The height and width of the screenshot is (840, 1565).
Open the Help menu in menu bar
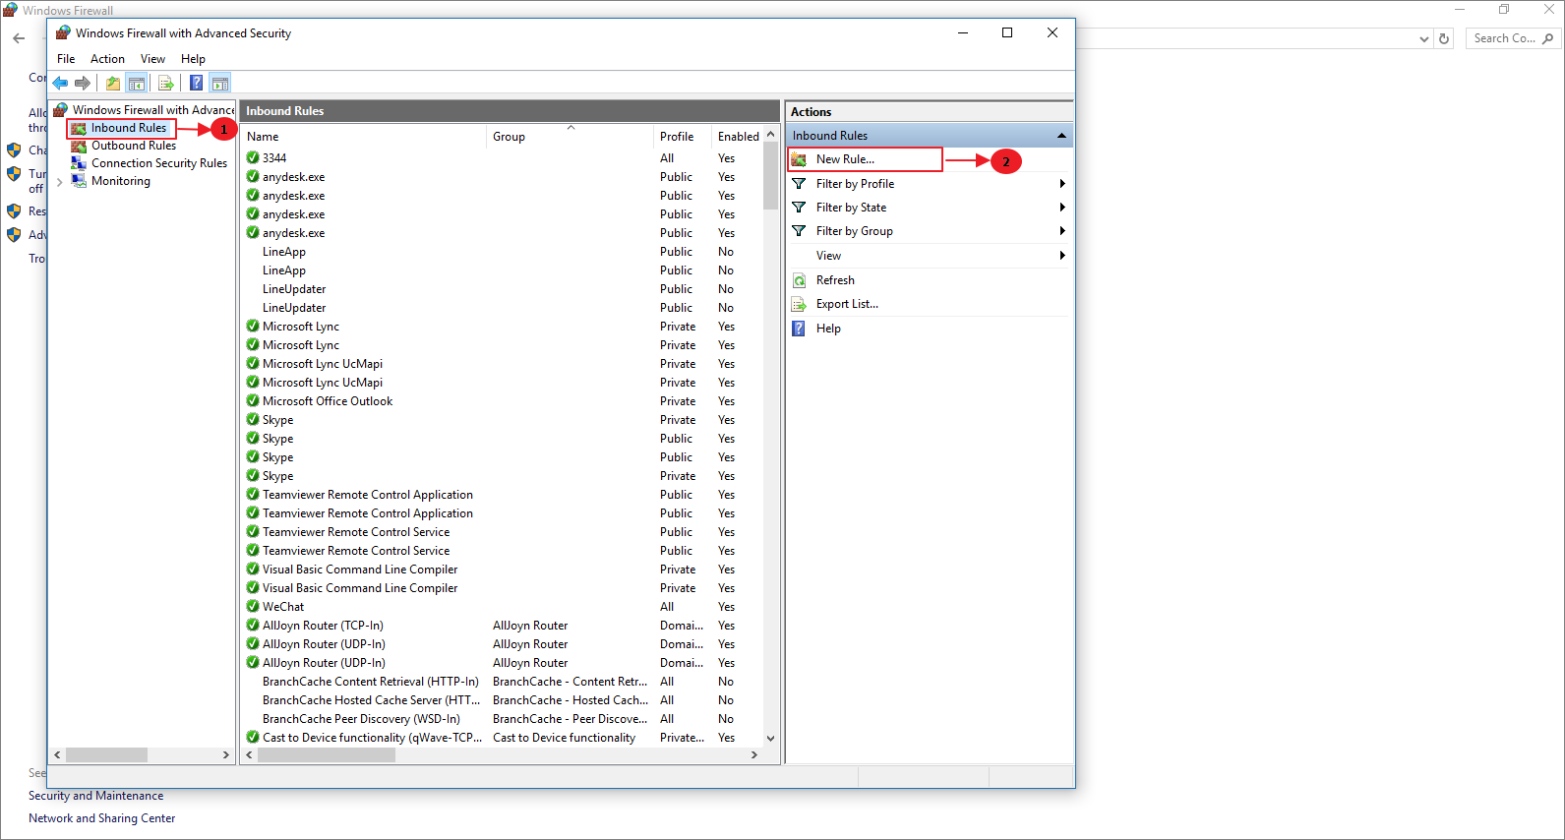pyautogui.click(x=193, y=59)
